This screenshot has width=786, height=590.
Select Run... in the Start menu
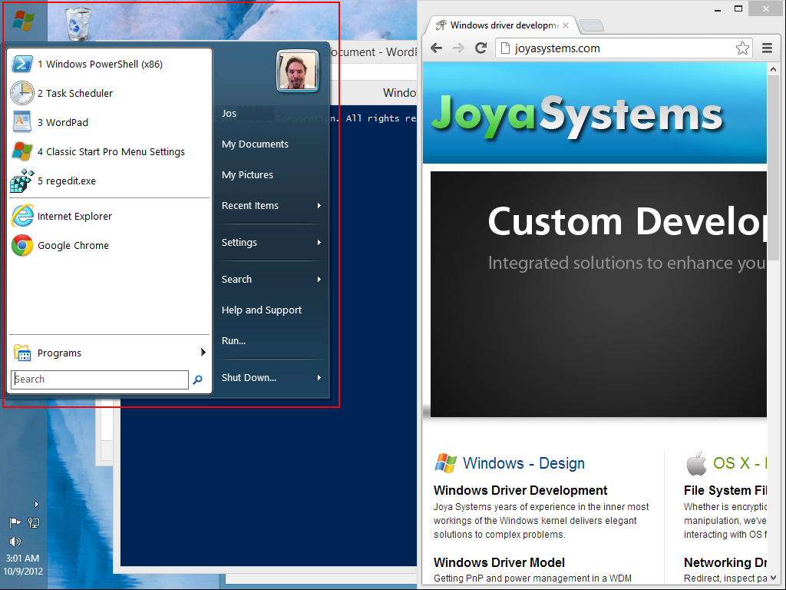(x=234, y=341)
